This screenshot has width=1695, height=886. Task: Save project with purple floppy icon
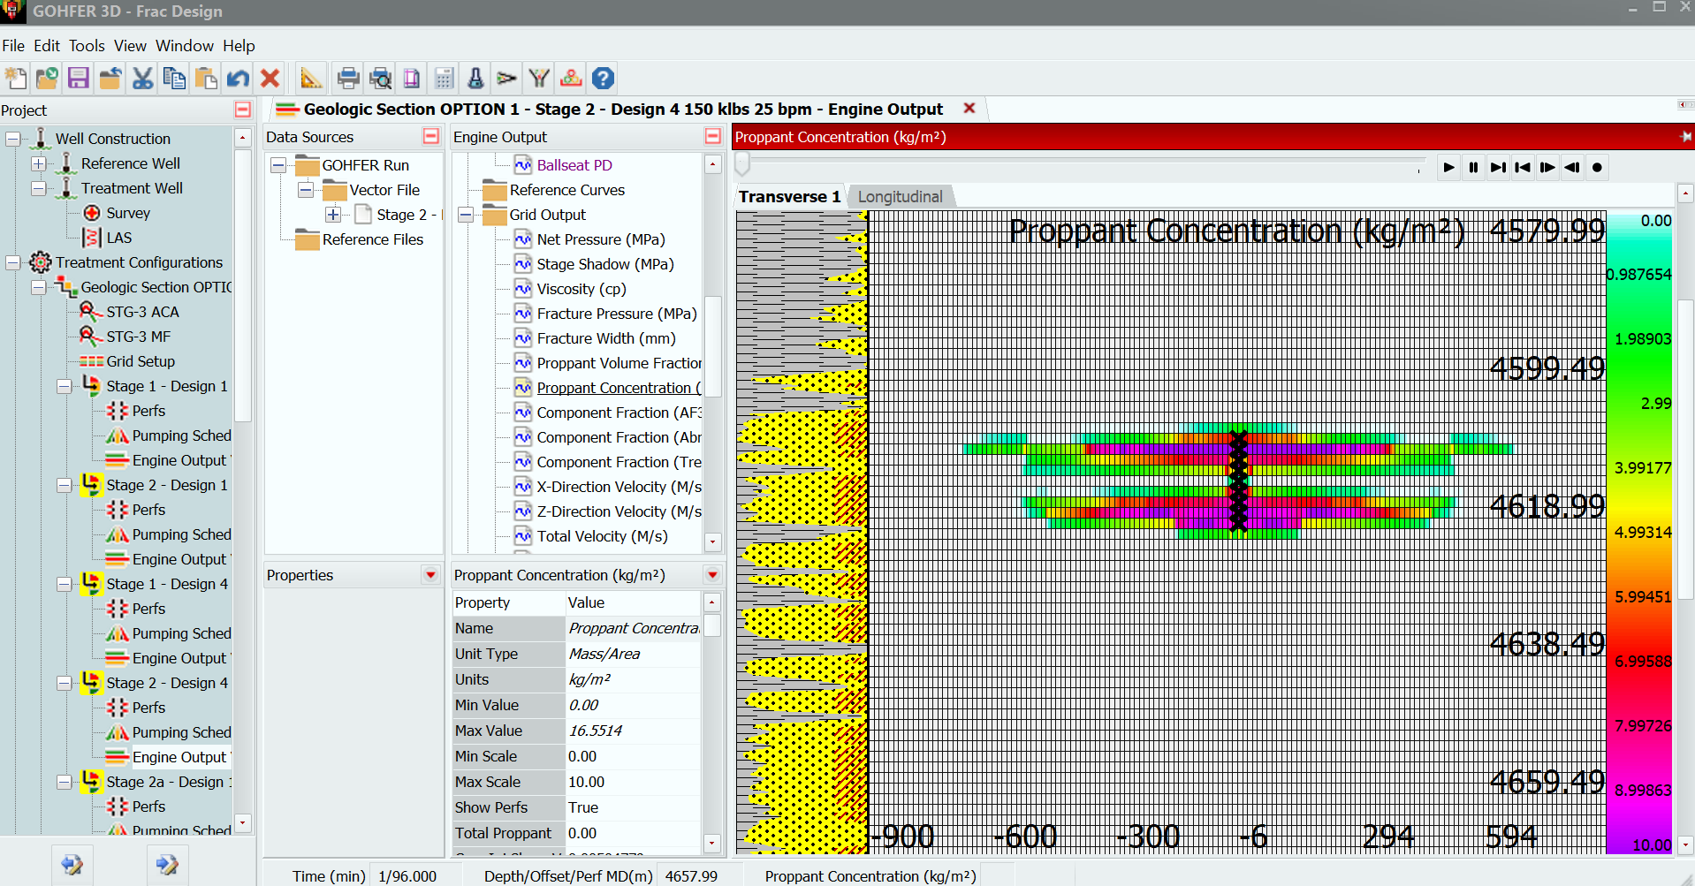pos(79,79)
